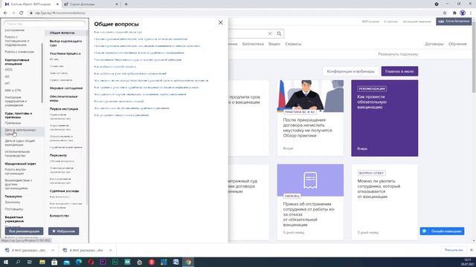The image size is (476, 267).
Task: Open the Банкротство subsection
Action: coord(59,216)
